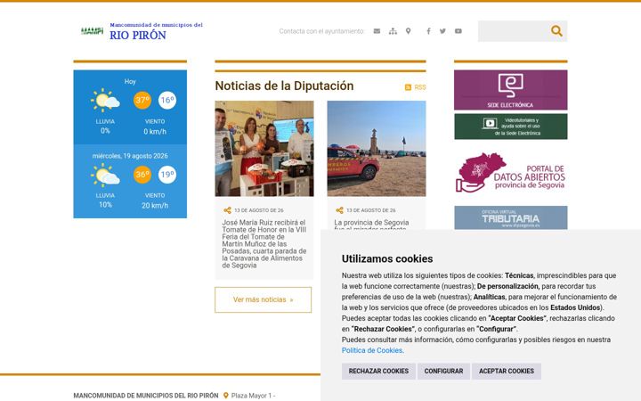Screen dimensions: 641x401
Task: Open the Sede Electrónica banner
Action: click(511, 90)
